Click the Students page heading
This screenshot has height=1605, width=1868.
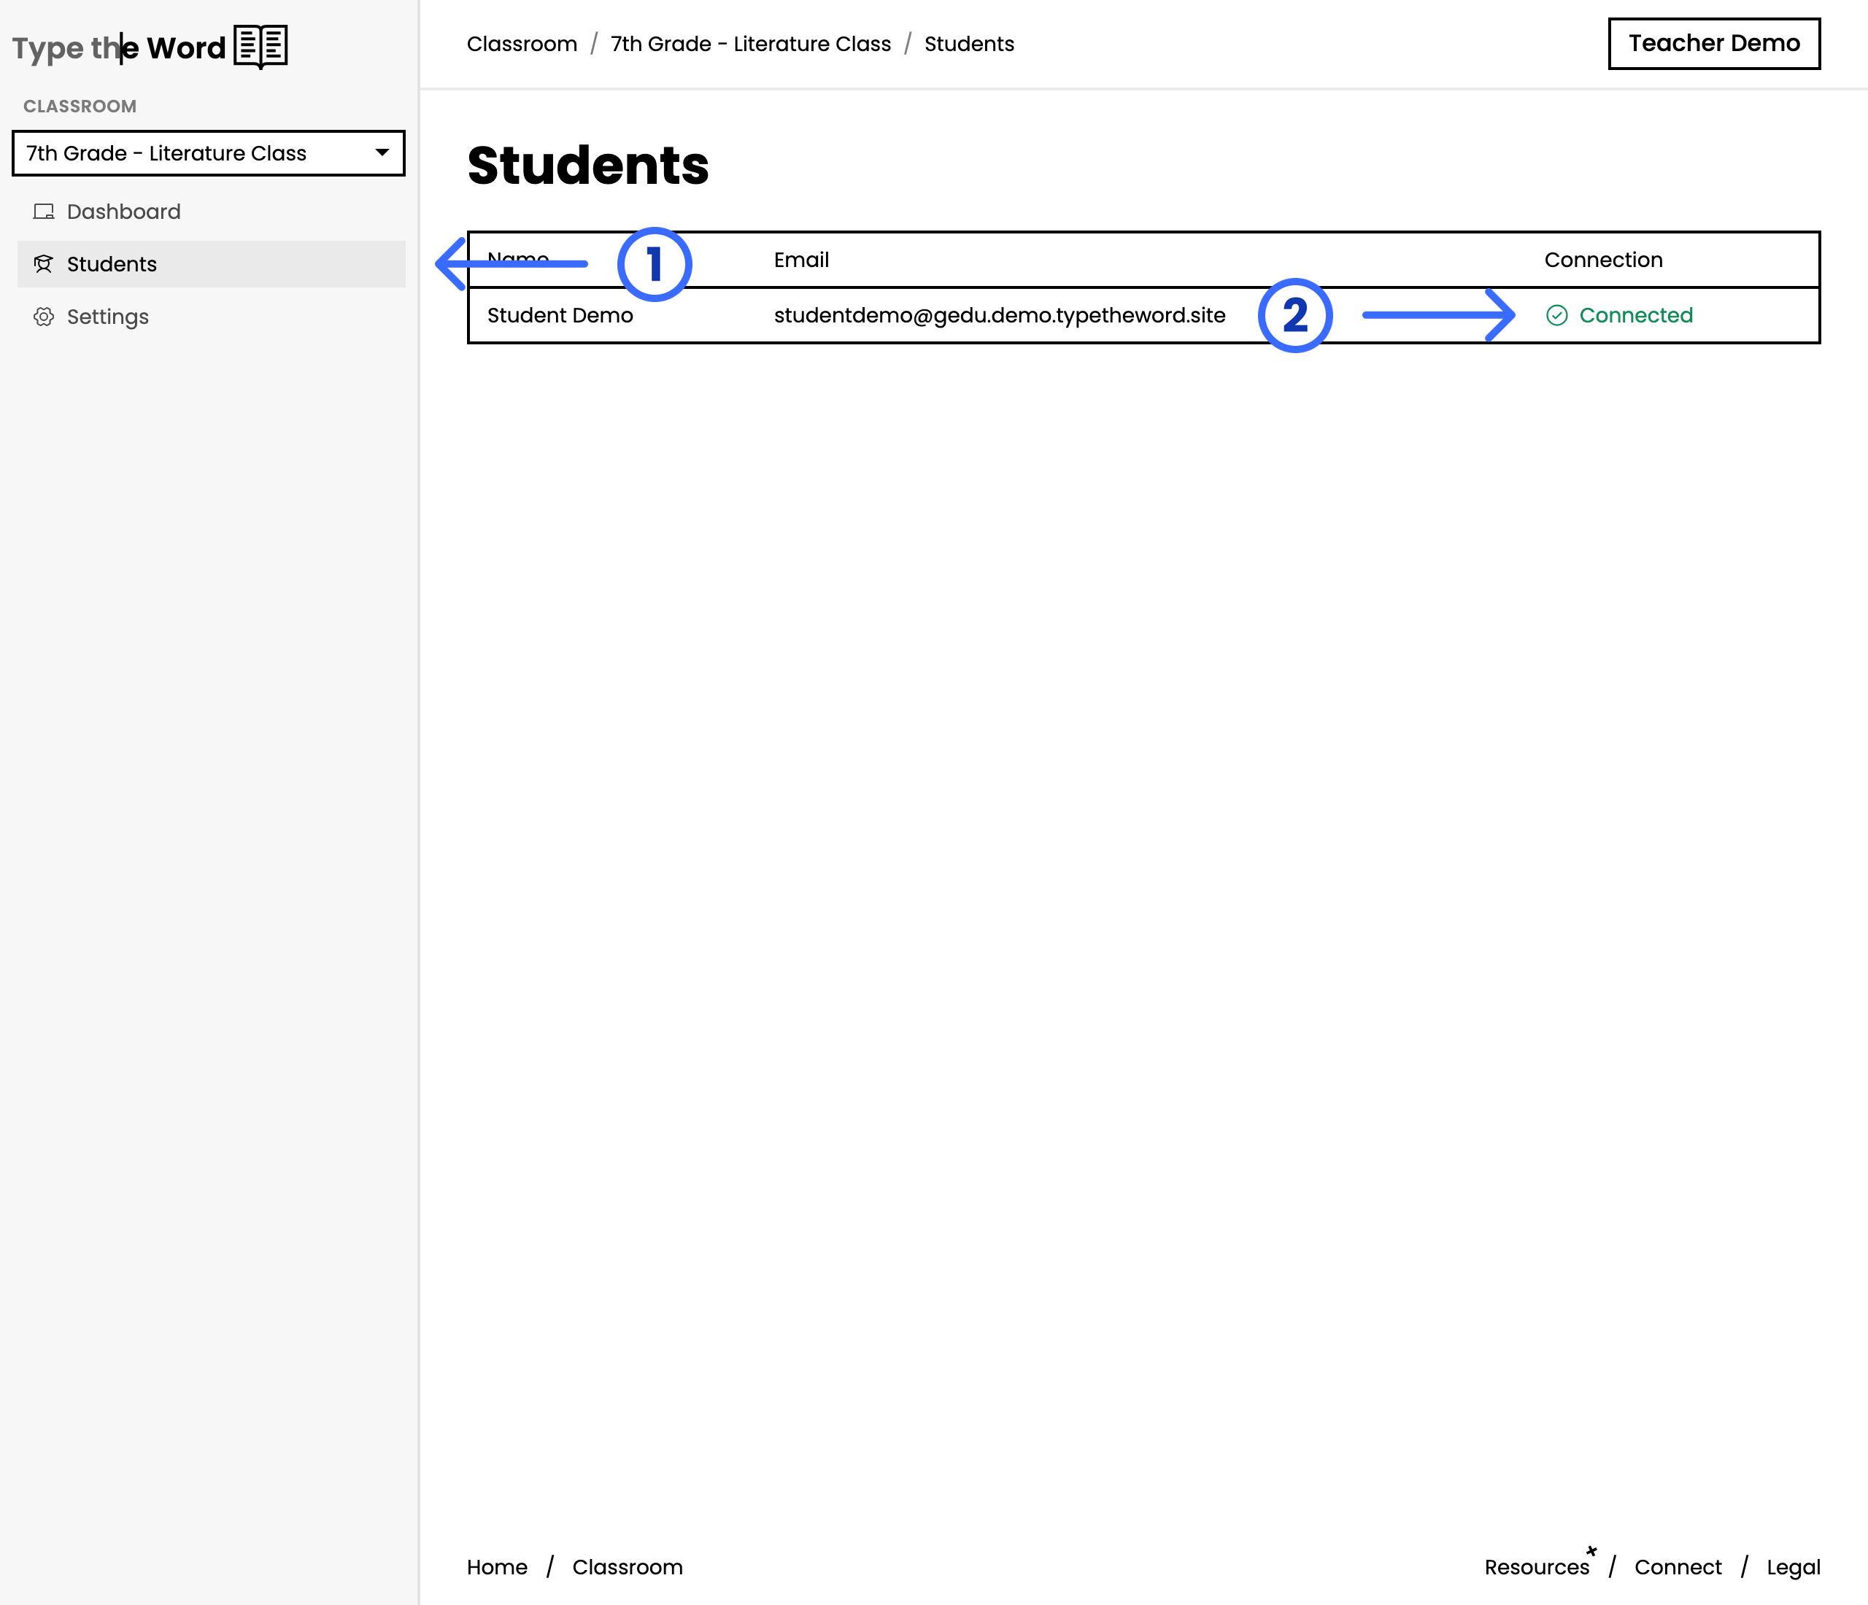tap(588, 166)
